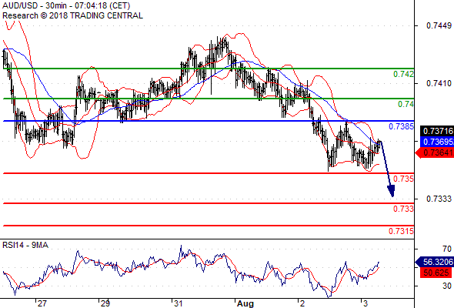Click the green 0.74 resistance label
This screenshot has width=454, height=308.
(406, 104)
